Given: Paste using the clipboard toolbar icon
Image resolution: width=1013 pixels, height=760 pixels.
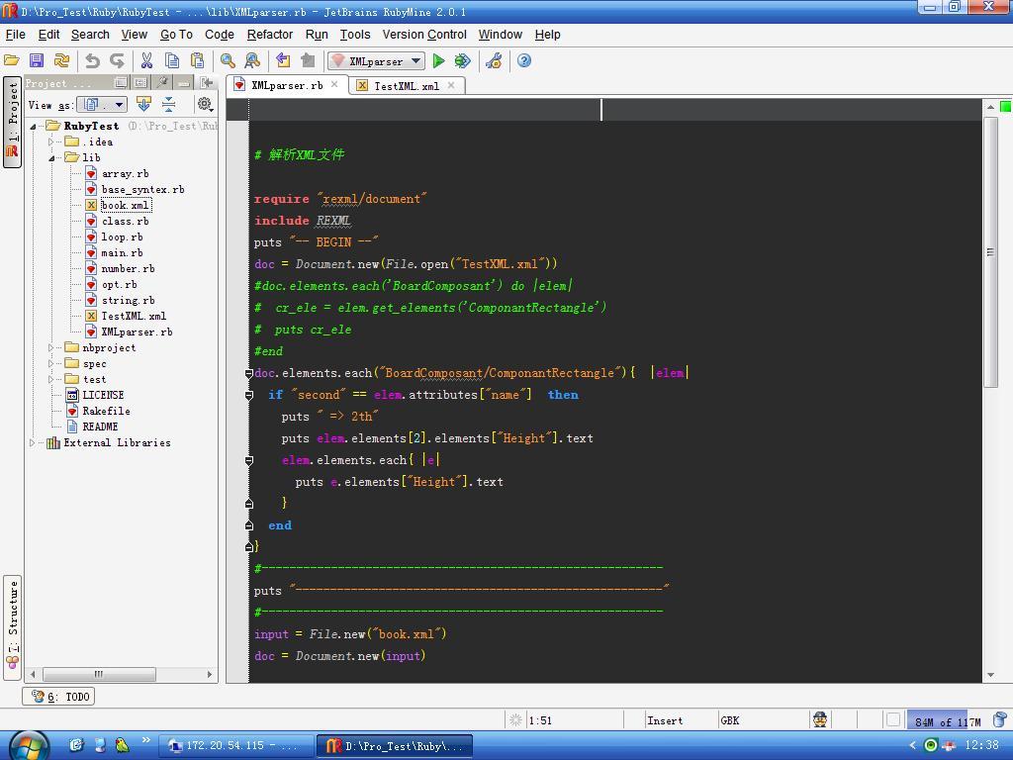Looking at the screenshot, I should [197, 60].
